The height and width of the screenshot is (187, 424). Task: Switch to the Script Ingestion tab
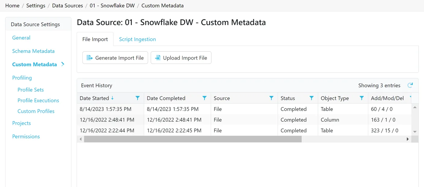pyautogui.click(x=137, y=39)
